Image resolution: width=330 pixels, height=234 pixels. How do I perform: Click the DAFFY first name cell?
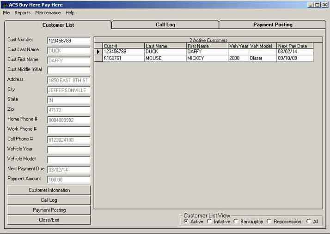(207, 52)
